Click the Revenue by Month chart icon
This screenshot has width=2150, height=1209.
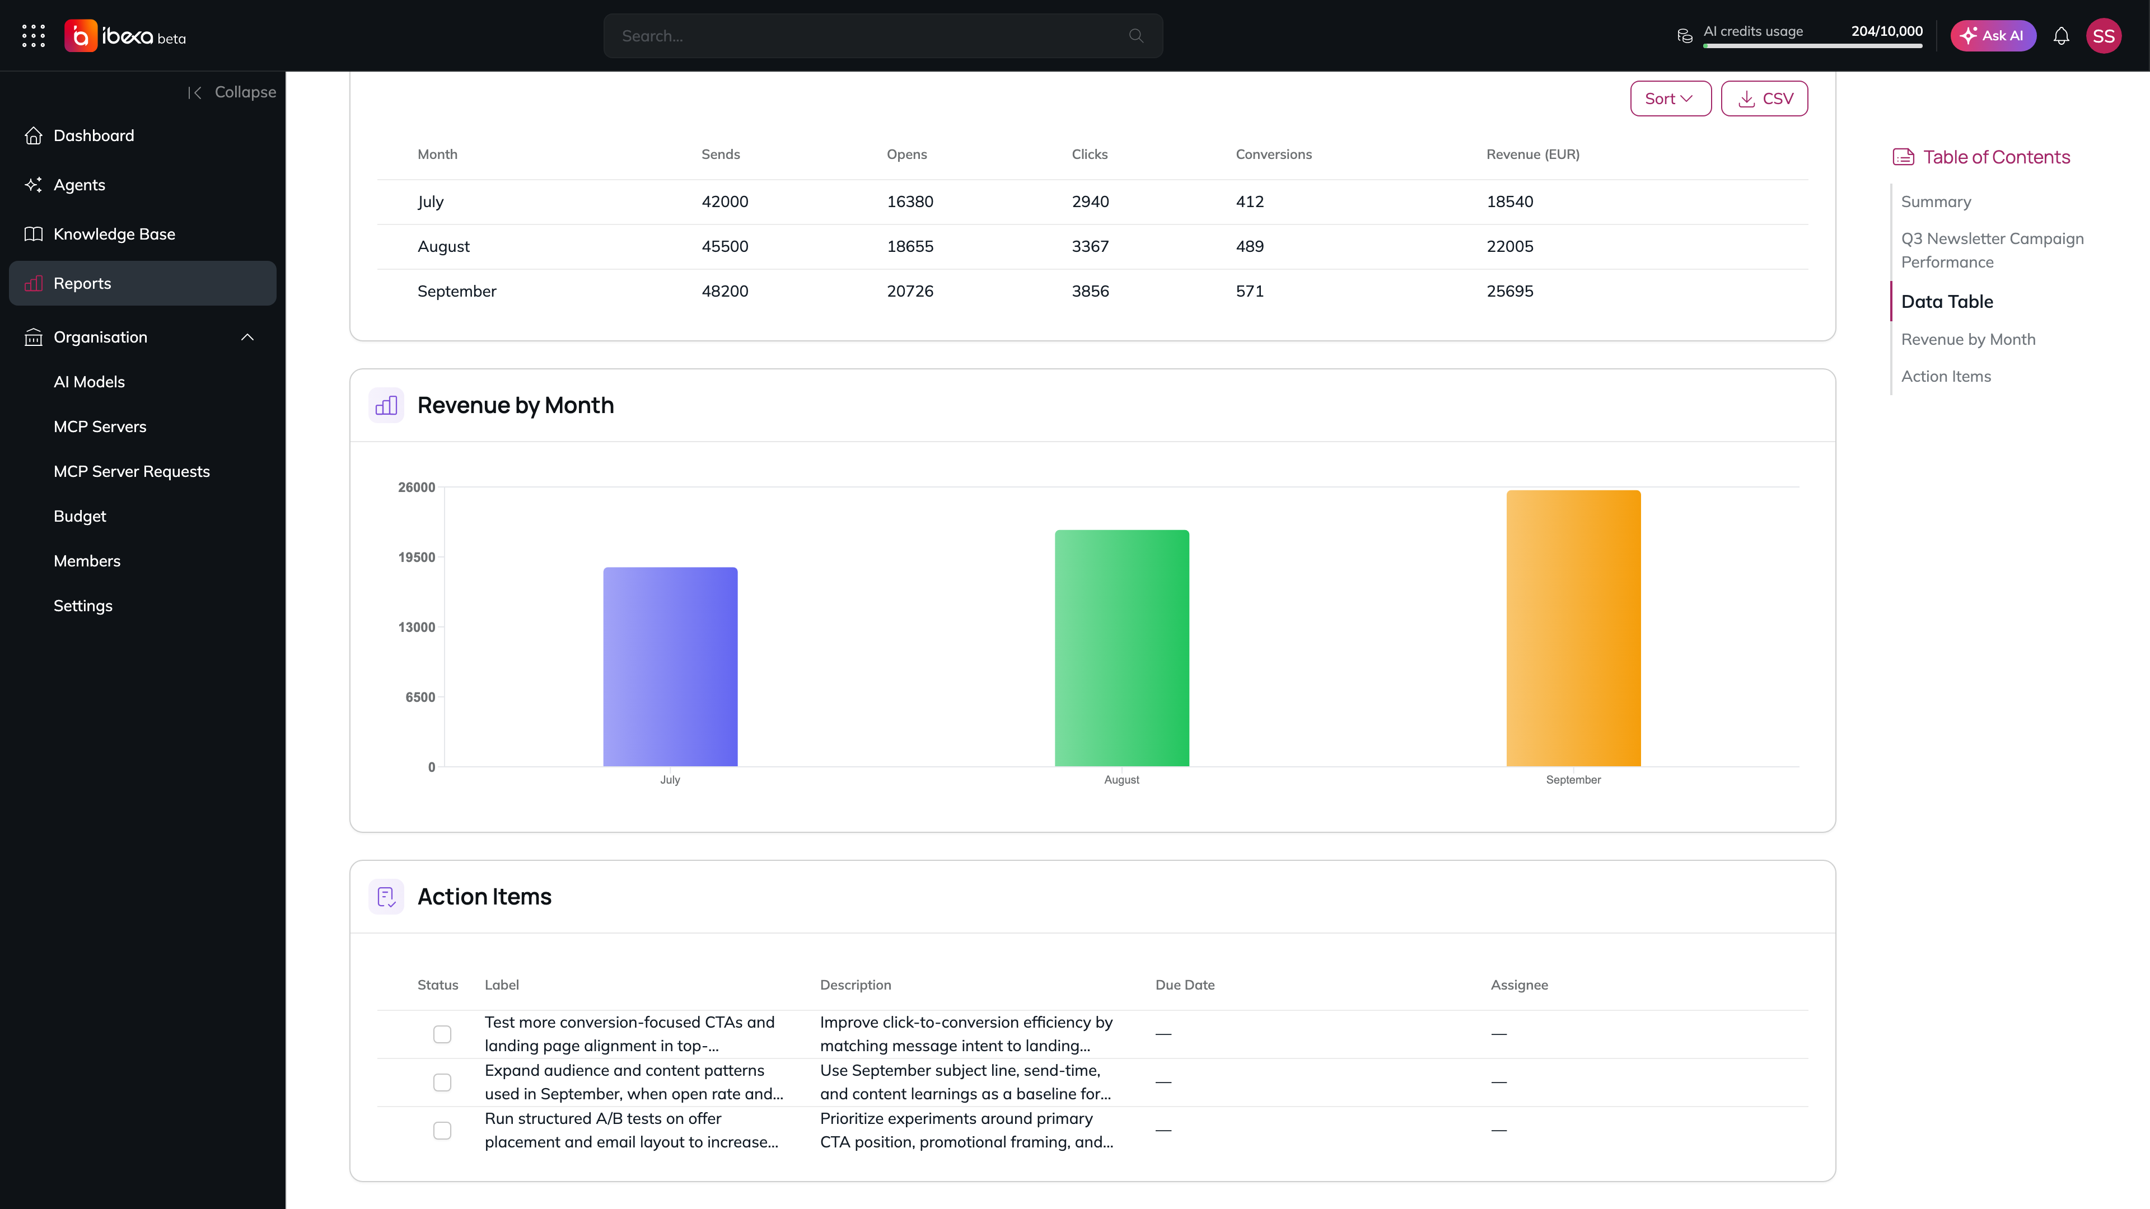pos(386,405)
